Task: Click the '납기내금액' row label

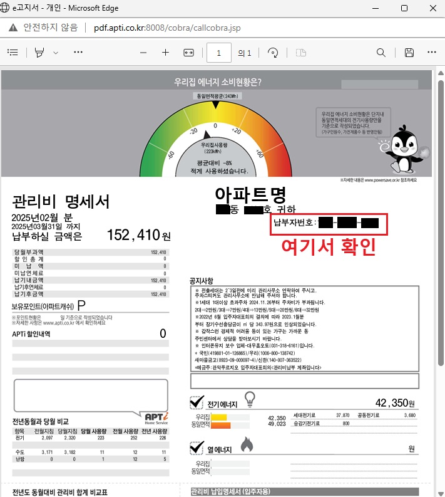Action: 29,280
